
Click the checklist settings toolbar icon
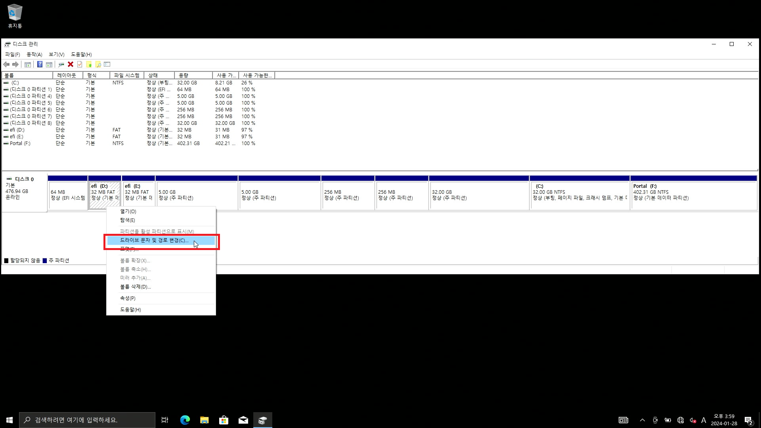click(107, 64)
